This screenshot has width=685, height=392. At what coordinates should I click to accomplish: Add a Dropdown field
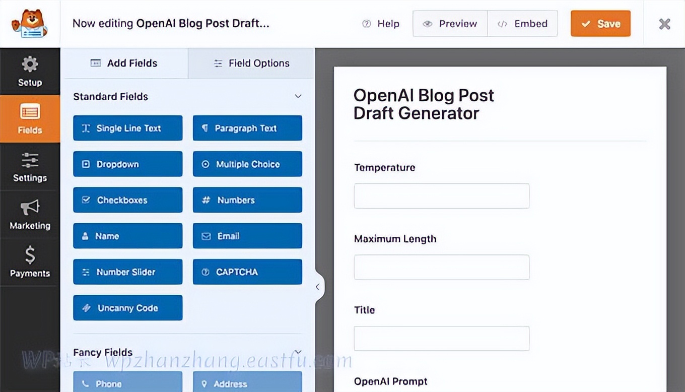[x=128, y=164]
